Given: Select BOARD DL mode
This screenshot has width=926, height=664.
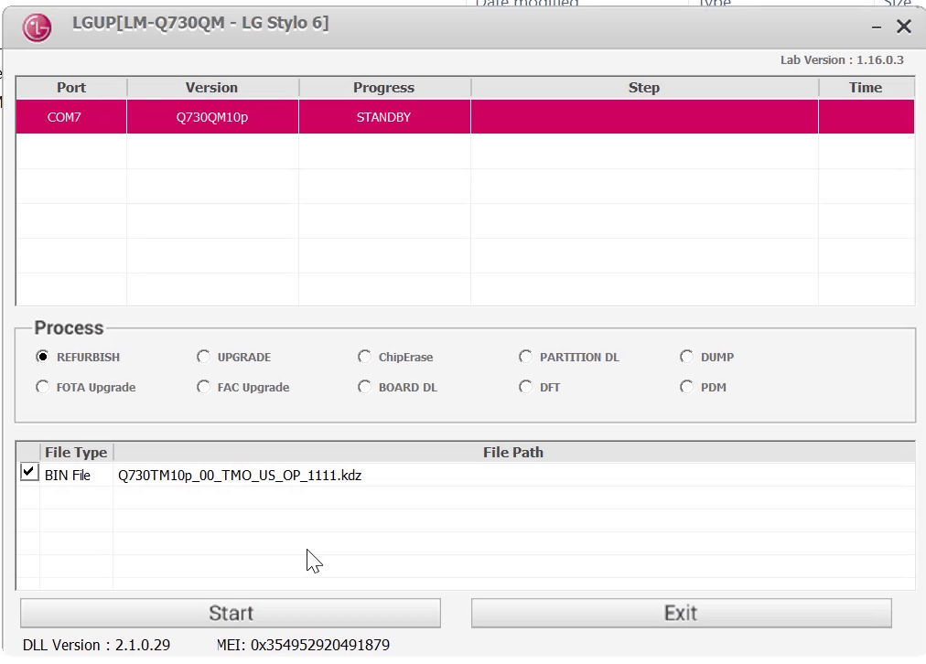Looking at the screenshot, I should coord(364,386).
